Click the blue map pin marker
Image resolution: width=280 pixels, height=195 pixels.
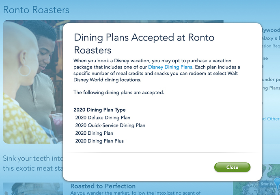click(277, 183)
